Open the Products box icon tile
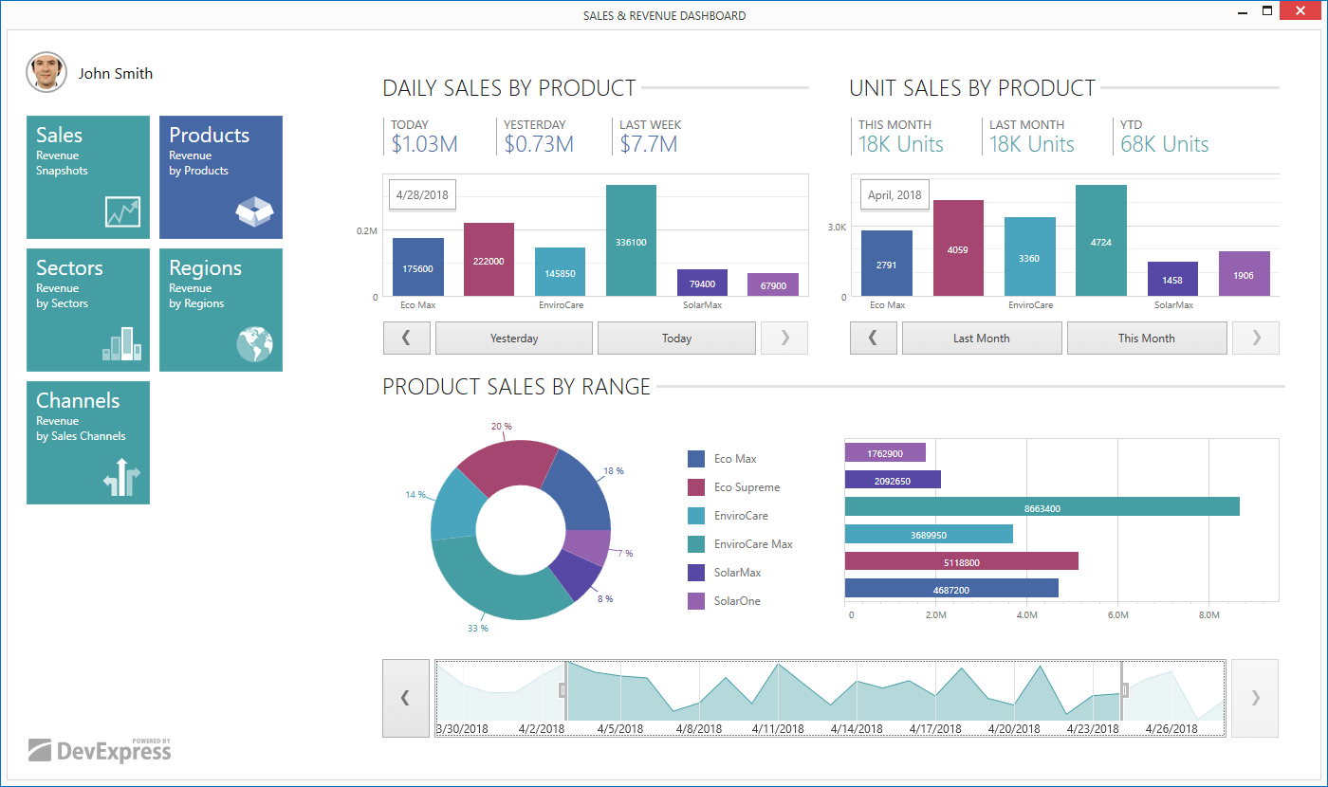The image size is (1328, 787). pos(221,177)
